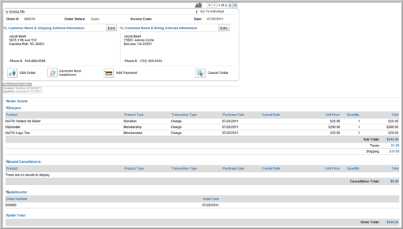Click the Cancel Order icon
This screenshot has height=229, width=403.
[x=200, y=73]
